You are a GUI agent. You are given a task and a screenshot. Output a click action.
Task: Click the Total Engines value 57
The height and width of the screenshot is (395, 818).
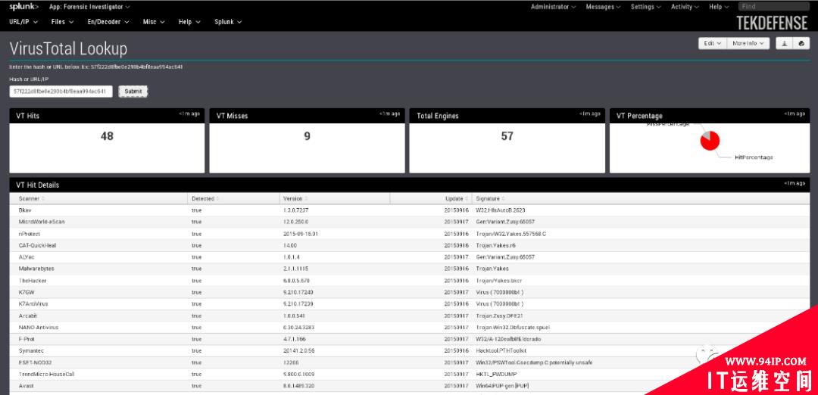coord(507,136)
